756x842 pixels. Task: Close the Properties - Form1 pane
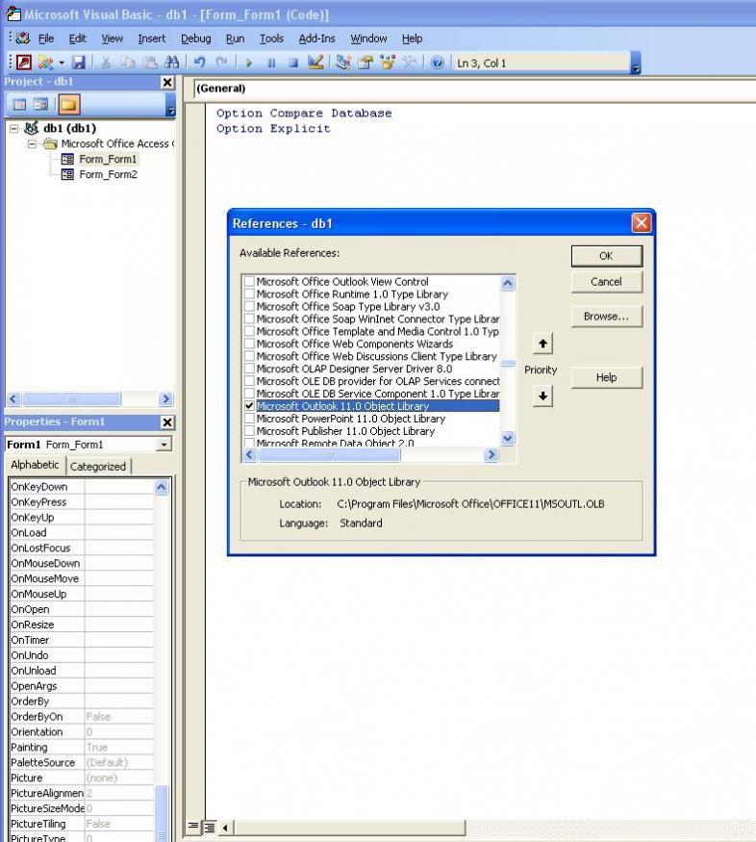pos(167,422)
